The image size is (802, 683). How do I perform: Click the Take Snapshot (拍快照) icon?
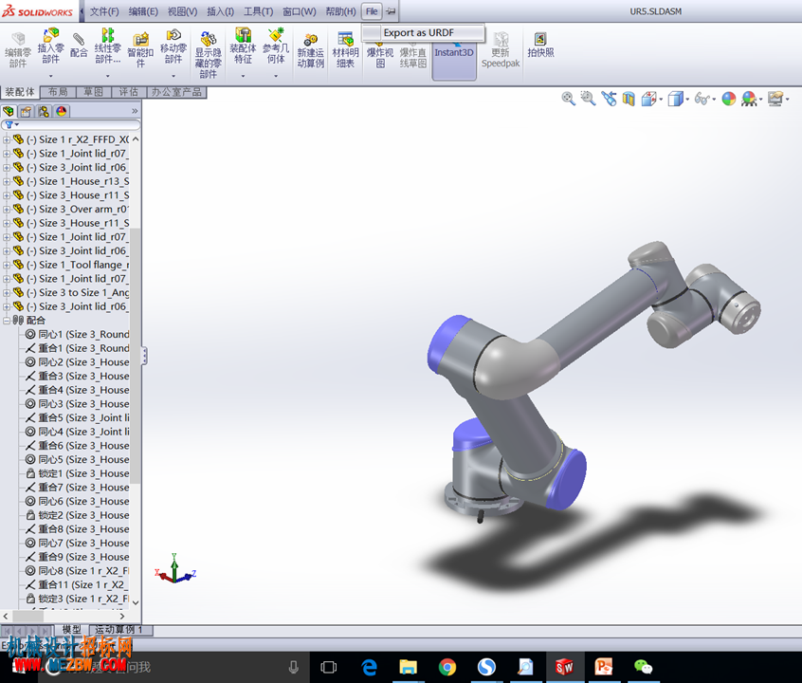(540, 45)
